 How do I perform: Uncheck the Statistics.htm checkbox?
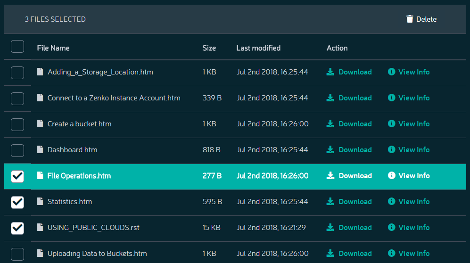[17, 202]
